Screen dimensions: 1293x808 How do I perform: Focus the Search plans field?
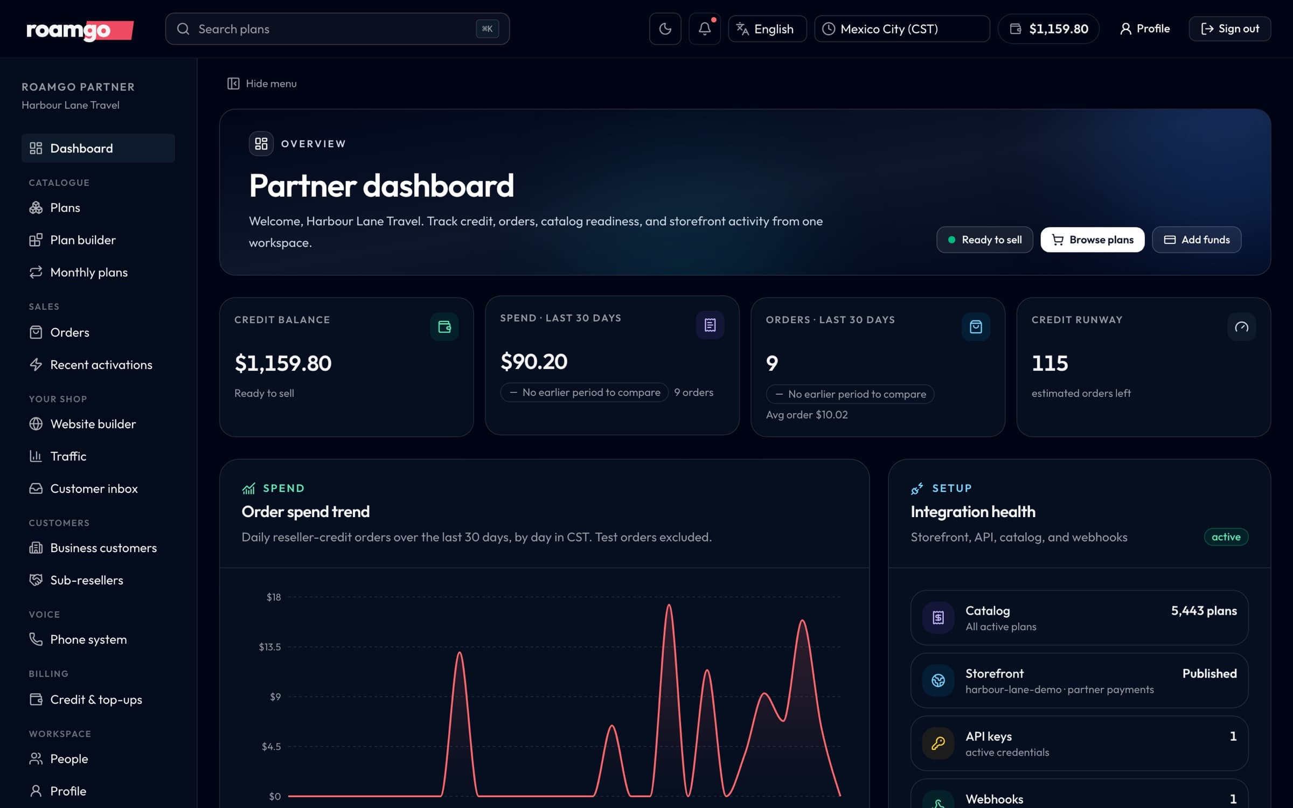point(337,29)
